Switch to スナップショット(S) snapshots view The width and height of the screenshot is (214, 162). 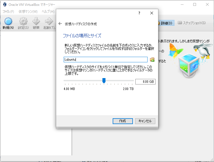(x=192, y=23)
